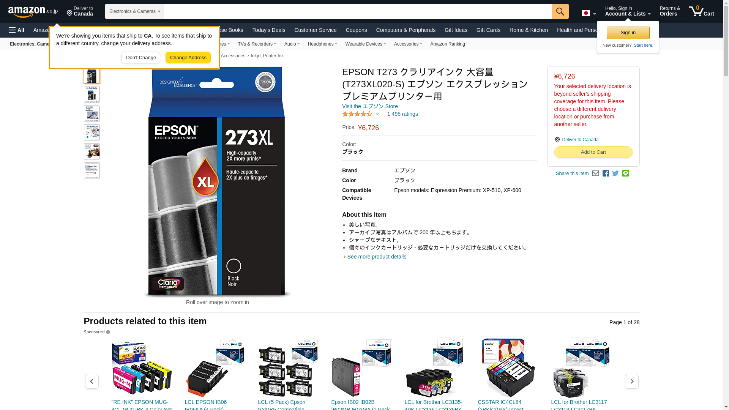Share this item on Facebook

pos(606,173)
